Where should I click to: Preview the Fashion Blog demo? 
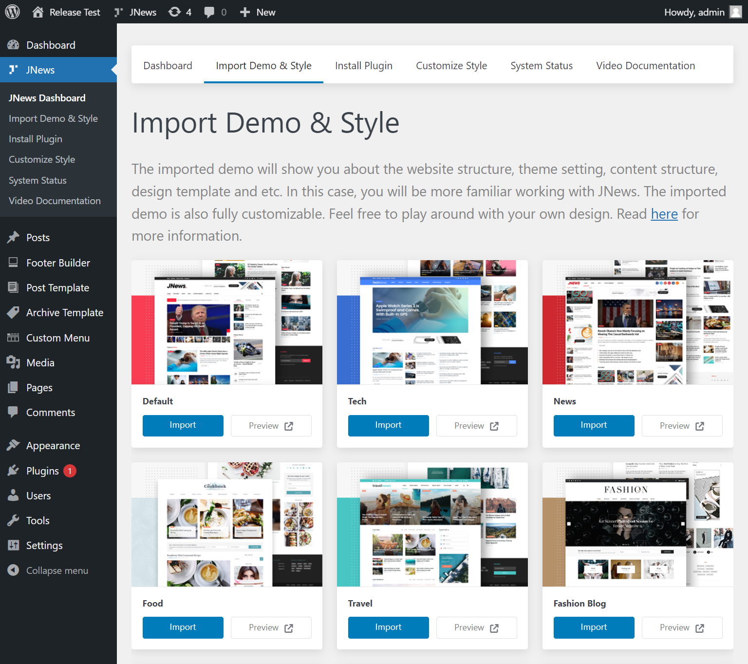682,627
